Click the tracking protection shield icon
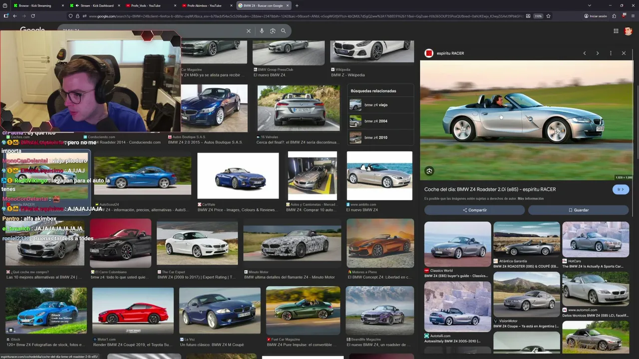 (x=70, y=16)
